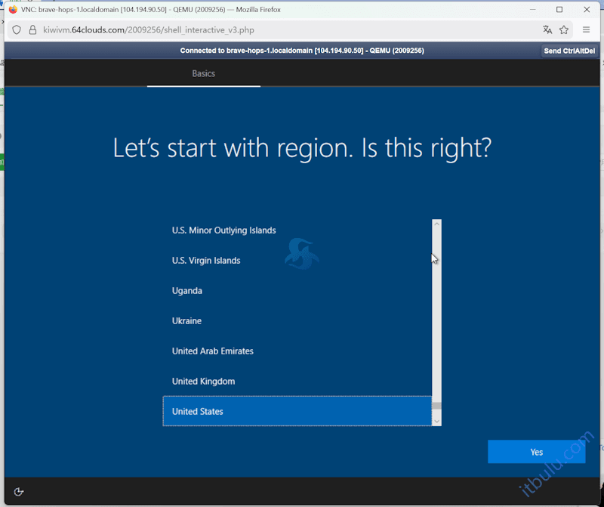Click the region list scroll-down arrow
604x507 pixels.
pos(436,420)
